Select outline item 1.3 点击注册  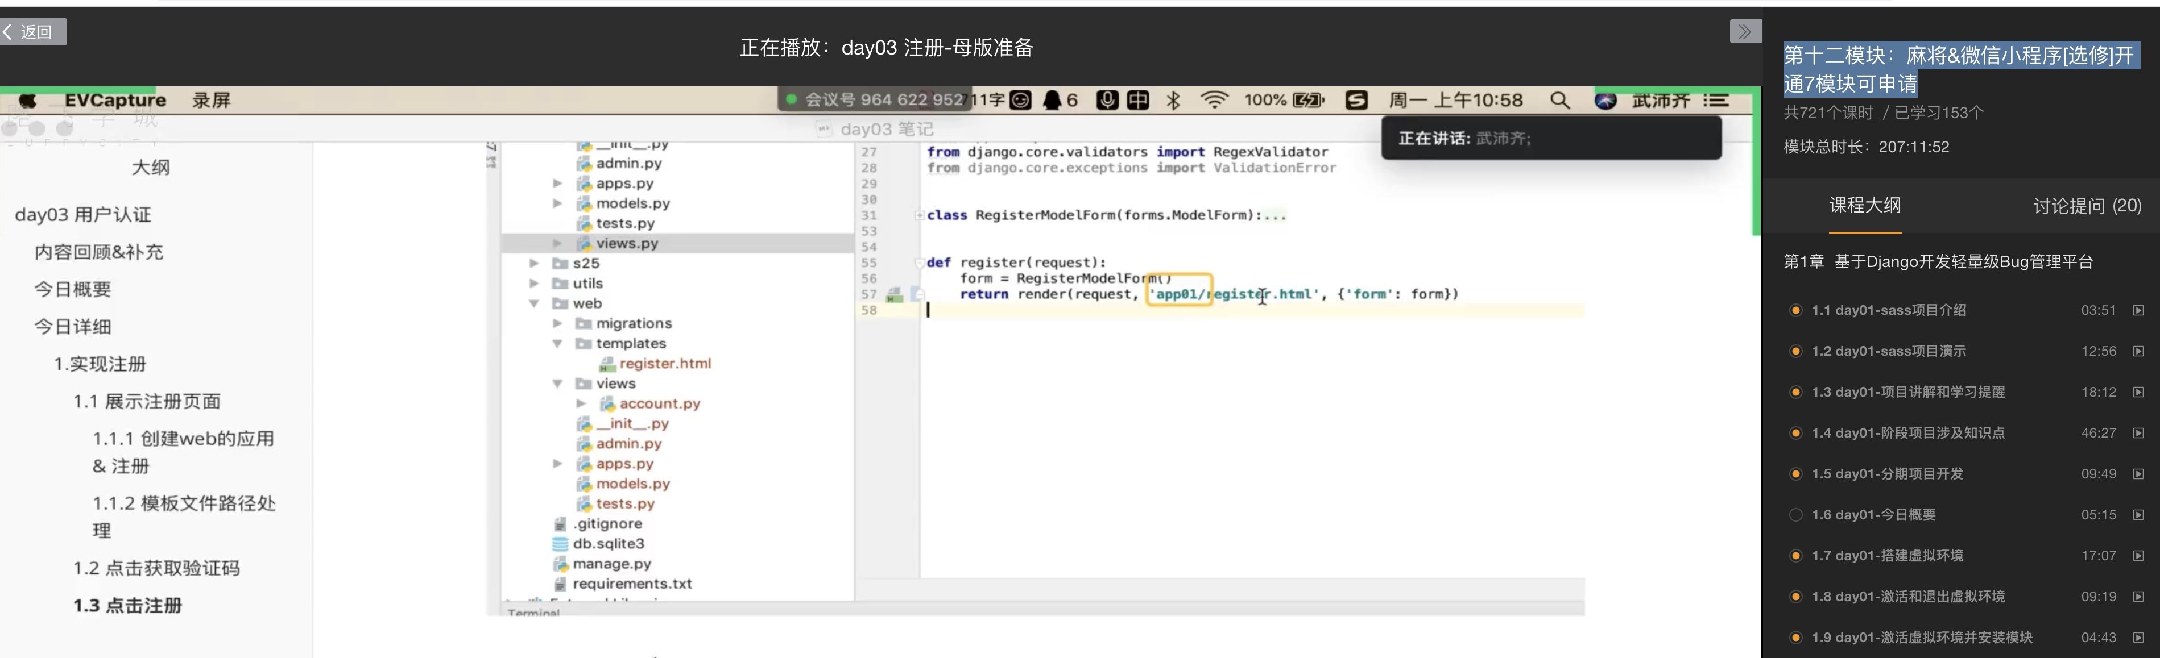pos(127,606)
